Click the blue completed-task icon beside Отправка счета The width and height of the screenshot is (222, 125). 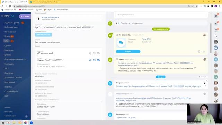pyautogui.click(x=110, y=83)
